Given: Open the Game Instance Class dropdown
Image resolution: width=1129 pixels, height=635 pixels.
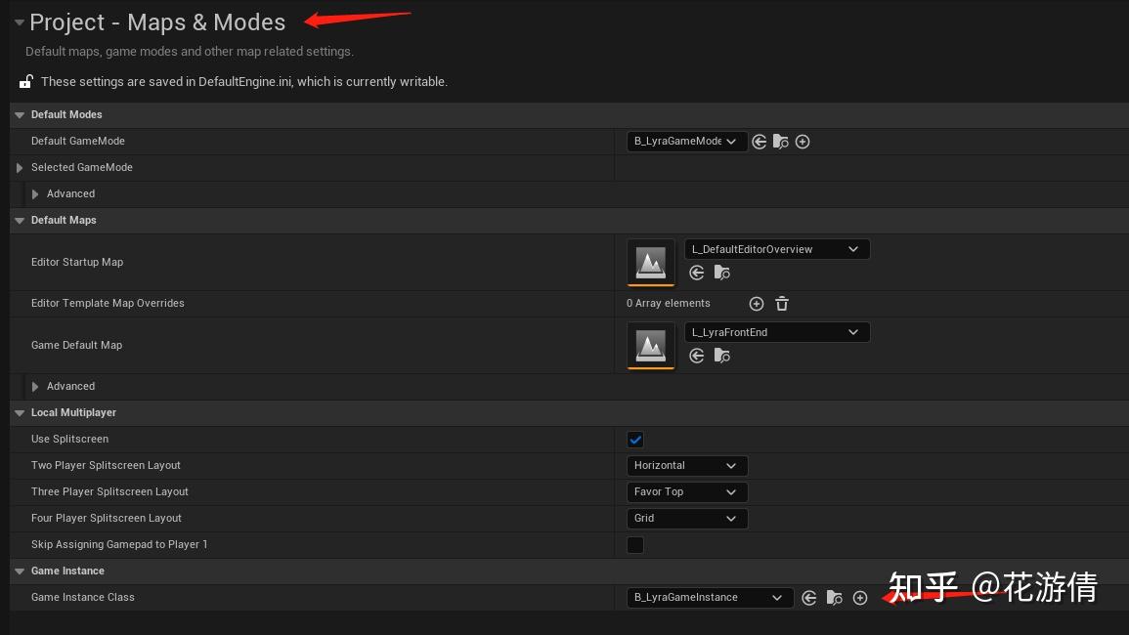Looking at the screenshot, I should 709,598.
